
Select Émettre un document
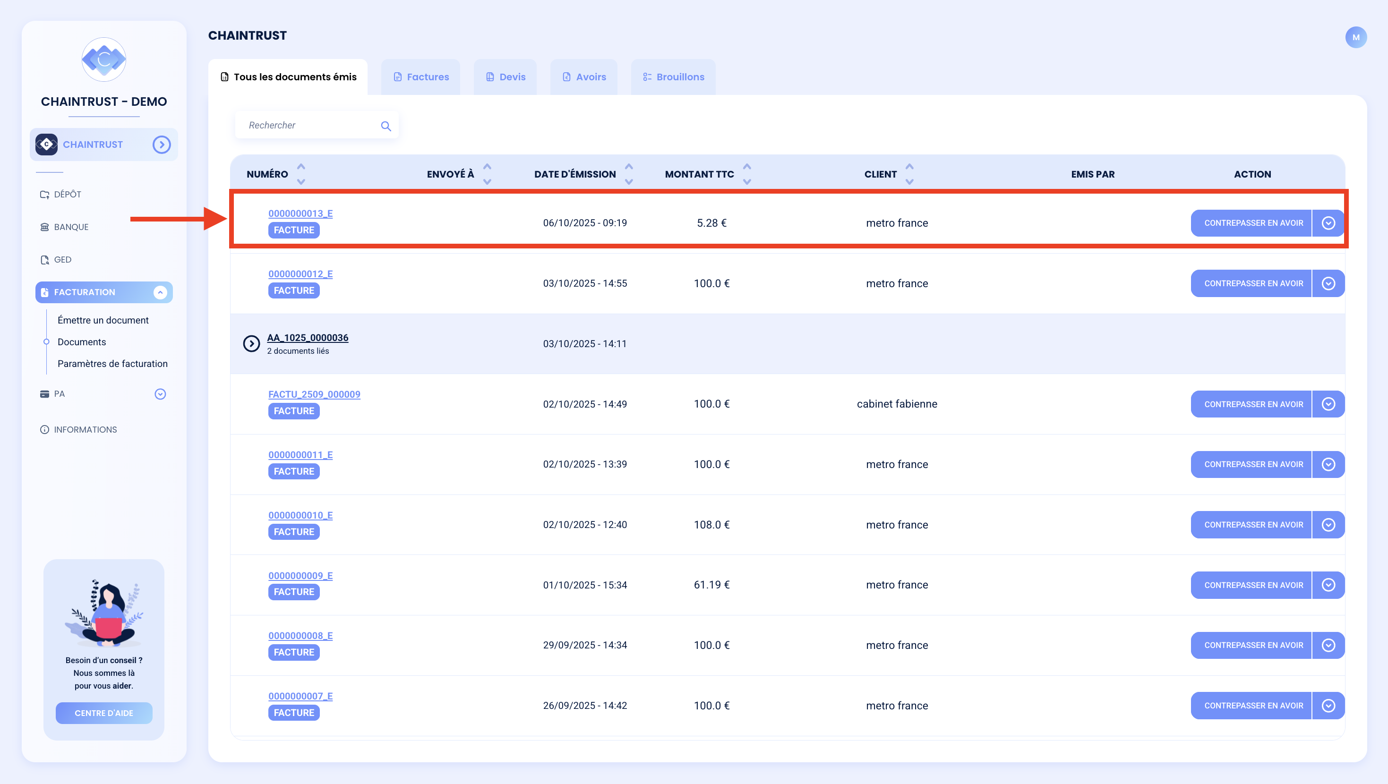tap(103, 320)
